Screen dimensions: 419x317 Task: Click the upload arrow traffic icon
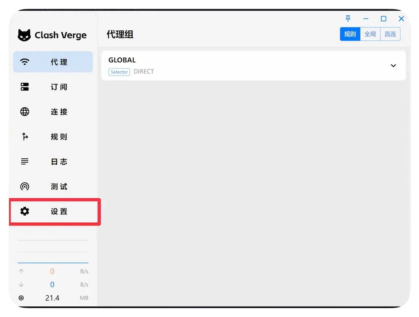pos(21,271)
